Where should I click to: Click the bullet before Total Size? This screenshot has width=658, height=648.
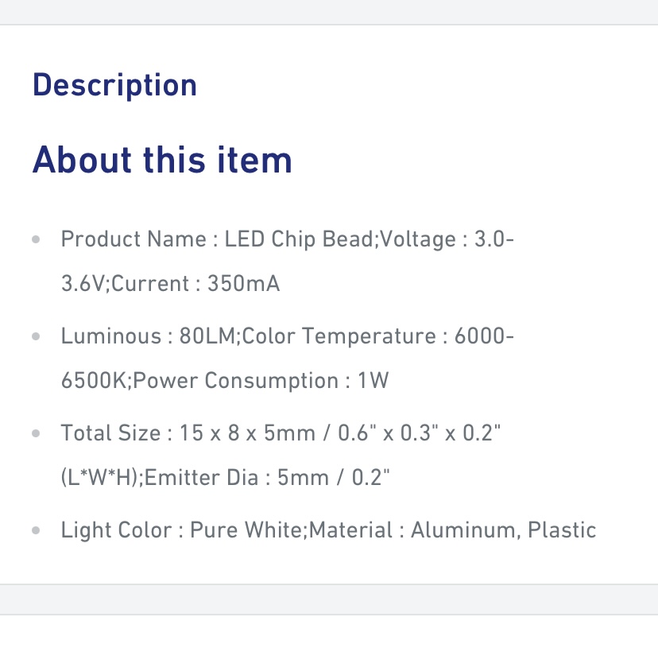point(36,433)
